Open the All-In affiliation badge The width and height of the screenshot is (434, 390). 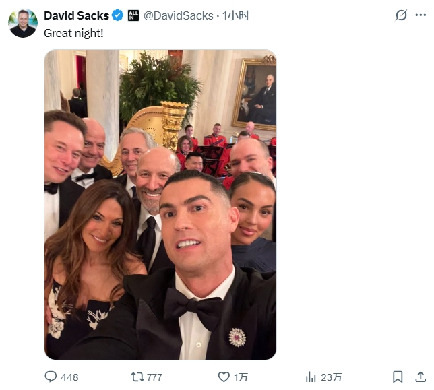133,15
